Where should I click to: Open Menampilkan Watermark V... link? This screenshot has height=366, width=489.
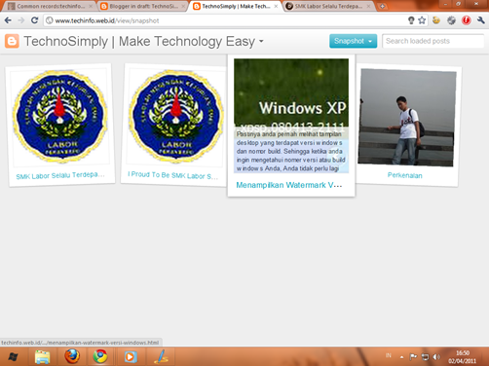click(x=289, y=185)
